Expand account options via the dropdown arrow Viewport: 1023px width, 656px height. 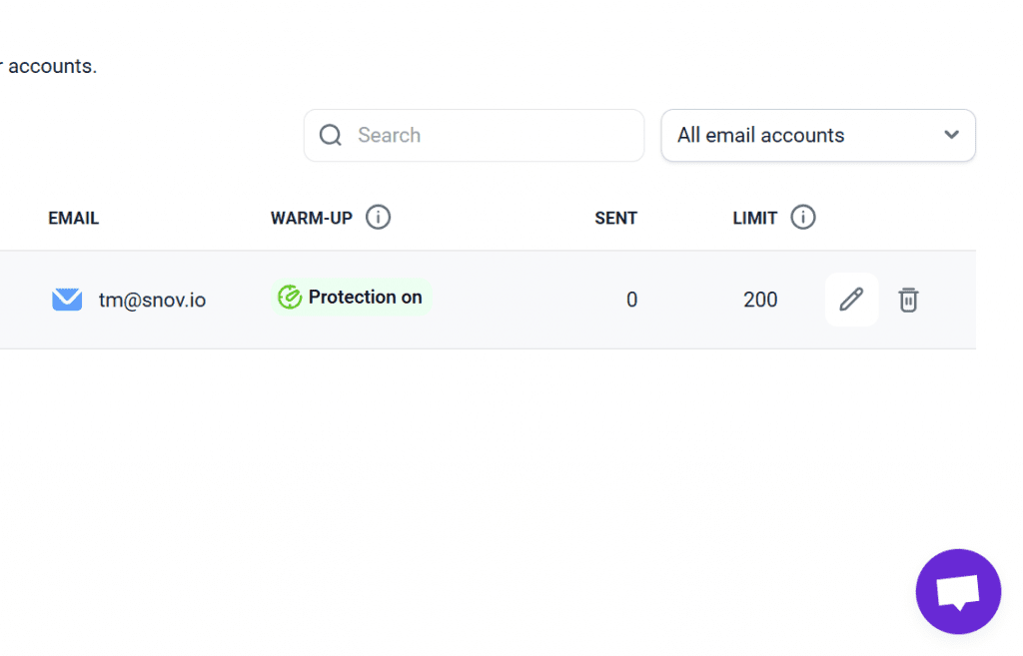[x=951, y=135]
